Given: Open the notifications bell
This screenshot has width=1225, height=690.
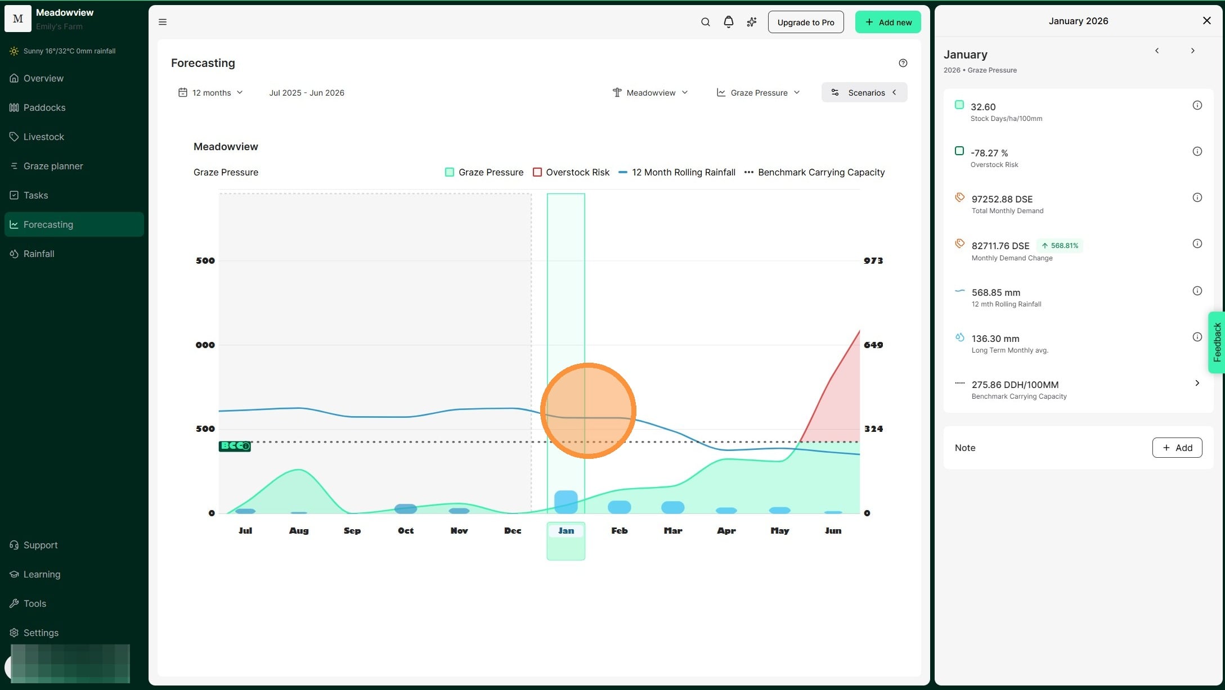Looking at the screenshot, I should point(728,22).
